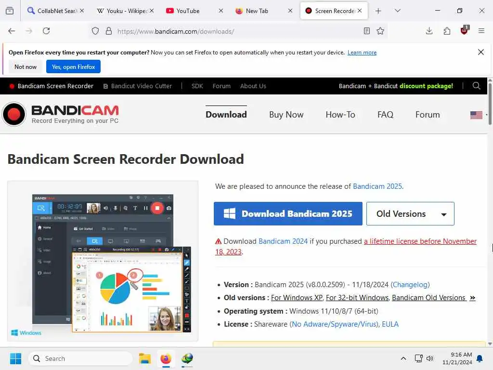The image size is (493, 370).
Task: Dismiss the Firefox startup notification bar
Action: coord(481,52)
